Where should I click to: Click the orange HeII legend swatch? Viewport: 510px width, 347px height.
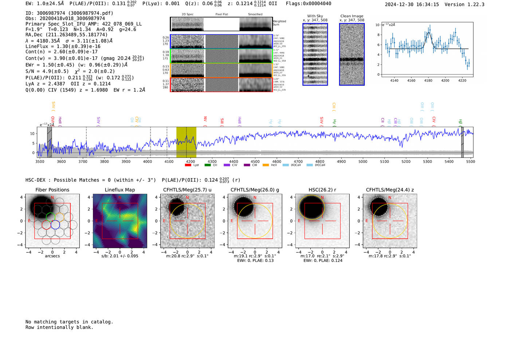[266, 165]
